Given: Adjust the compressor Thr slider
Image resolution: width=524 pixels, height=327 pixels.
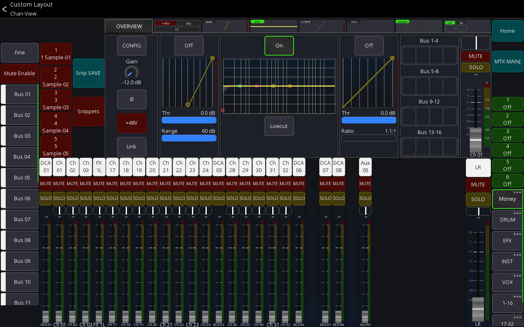Looking at the screenshot, I should [369, 120].
